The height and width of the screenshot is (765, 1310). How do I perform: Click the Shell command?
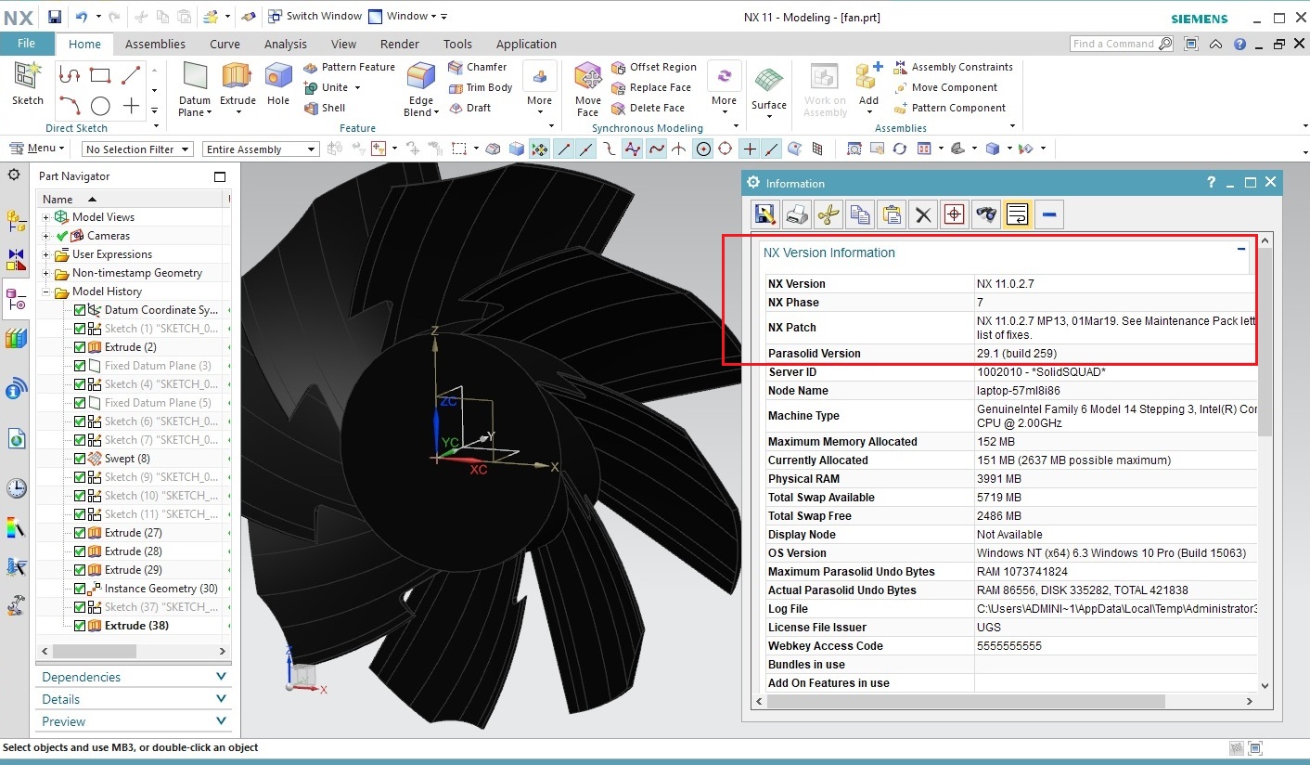(x=326, y=108)
